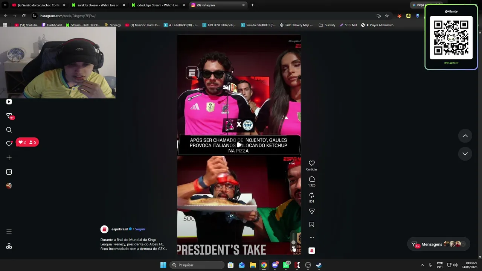Open the Task Delivery Map bookmark
Viewport: 482px width, 271px height.
tap(297, 25)
